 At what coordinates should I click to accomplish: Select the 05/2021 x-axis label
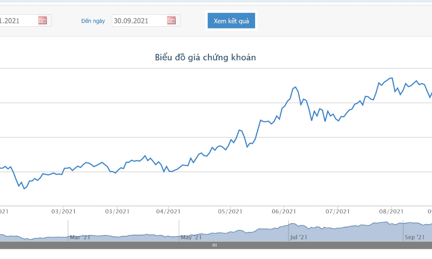pyautogui.click(x=230, y=211)
